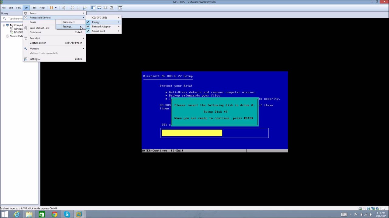Viewport: 389px width, 218px height.
Task: Open Google Chrome from taskbar
Action: tap(54, 215)
